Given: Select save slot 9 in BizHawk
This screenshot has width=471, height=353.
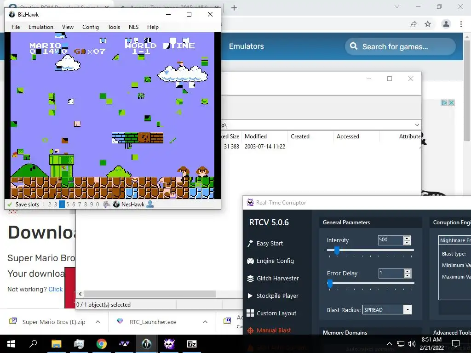Looking at the screenshot, I should tap(92, 205).
